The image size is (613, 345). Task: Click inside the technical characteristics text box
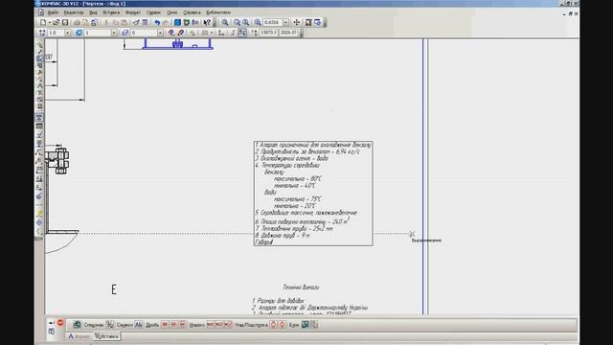[313, 194]
